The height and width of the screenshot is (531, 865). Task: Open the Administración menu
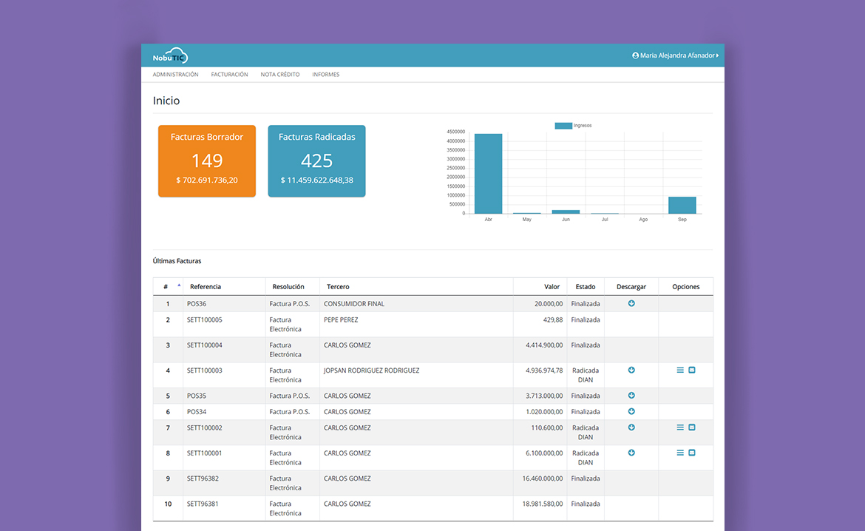coord(175,75)
